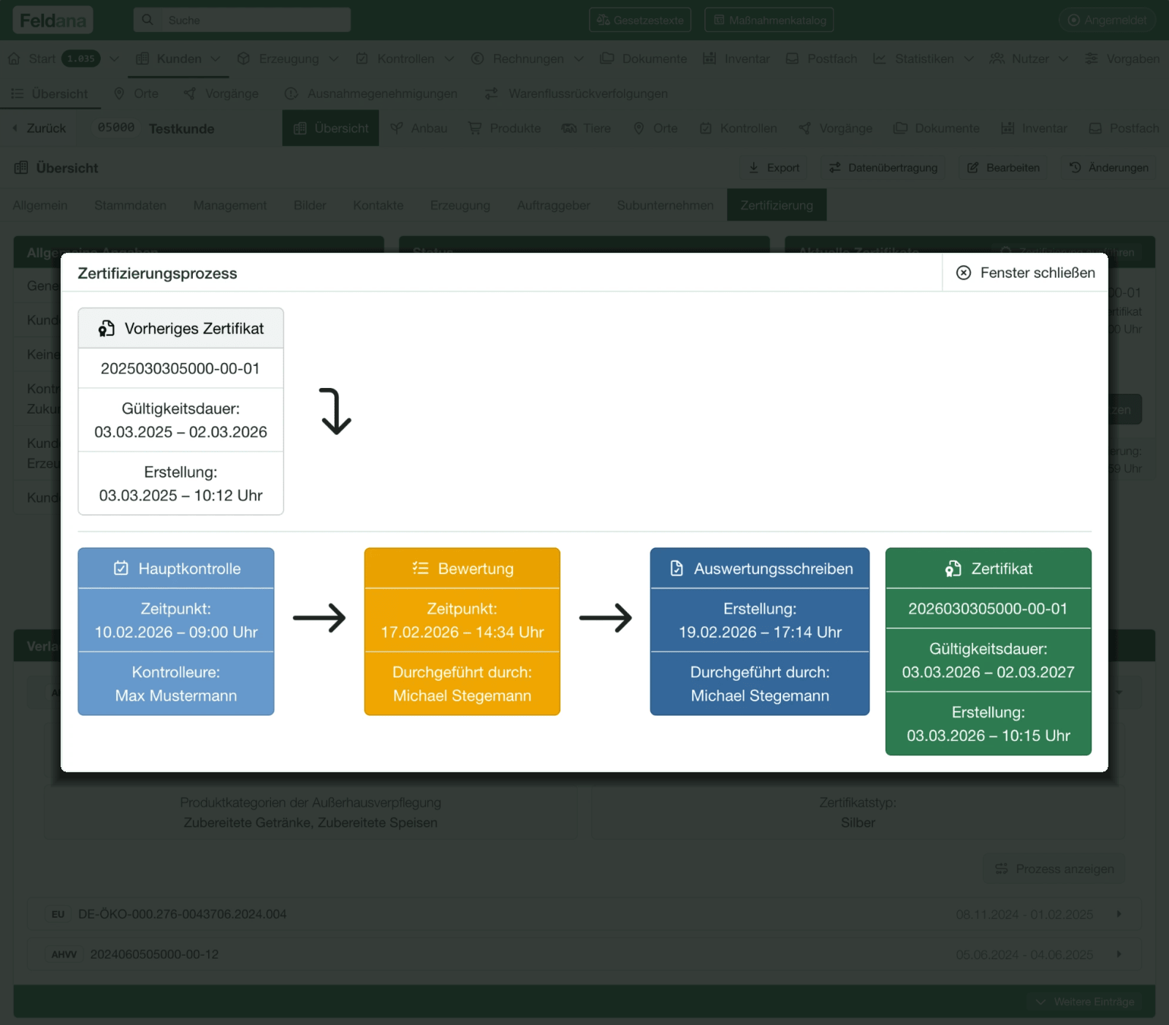Expand the Rechnungen dropdown chevron
This screenshot has height=1025, width=1169.
(x=579, y=58)
